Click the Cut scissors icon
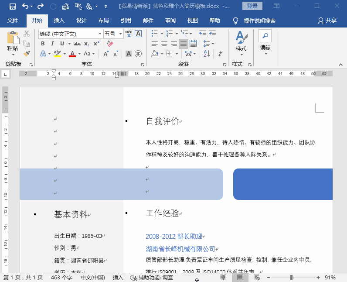 pyautogui.click(x=27, y=34)
